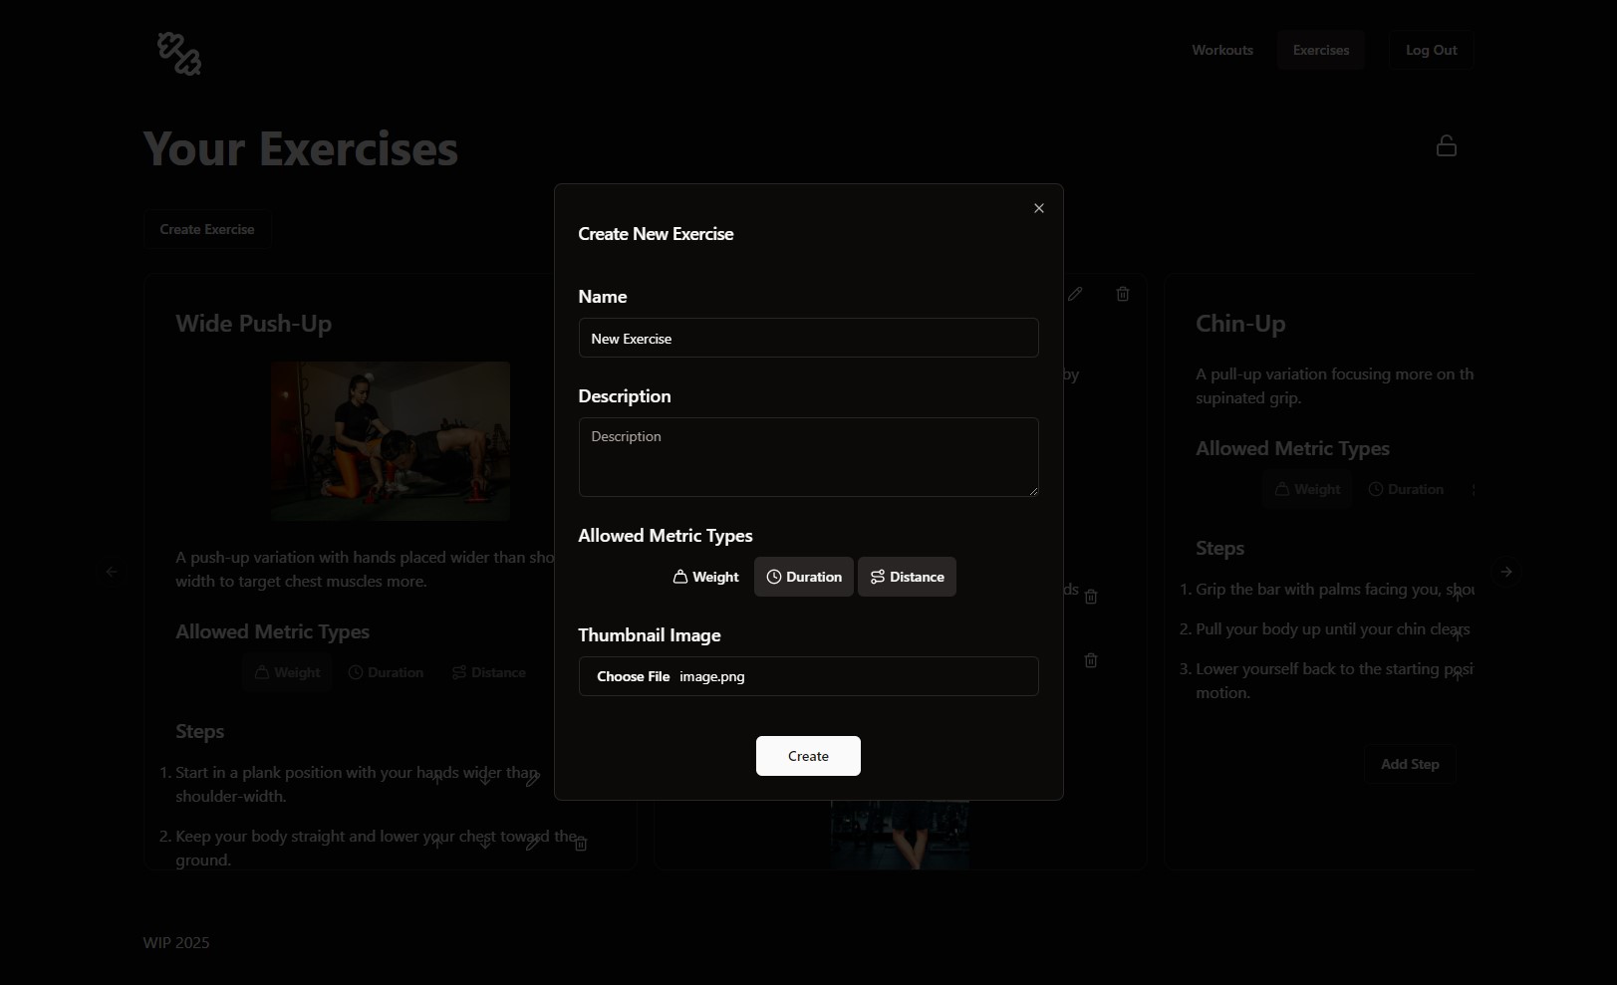The width and height of the screenshot is (1617, 985).
Task: Click the edit pencil icon on middle card
Action: point(1075,294)
